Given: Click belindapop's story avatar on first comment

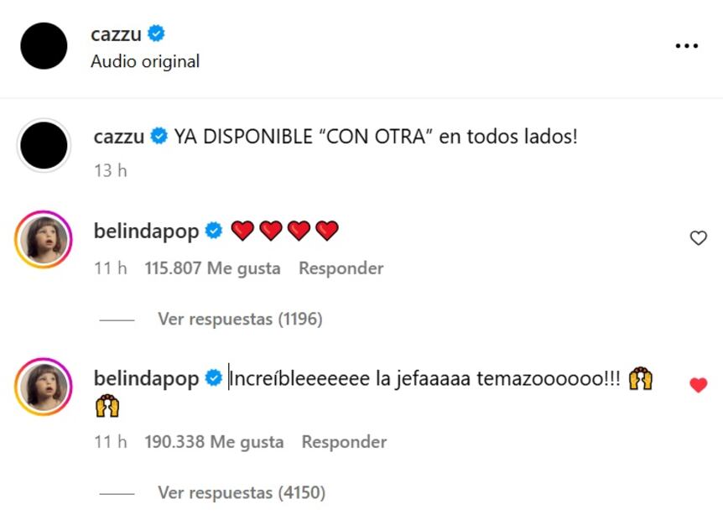Looking at the screenshot, I should (x=43, y=238).
